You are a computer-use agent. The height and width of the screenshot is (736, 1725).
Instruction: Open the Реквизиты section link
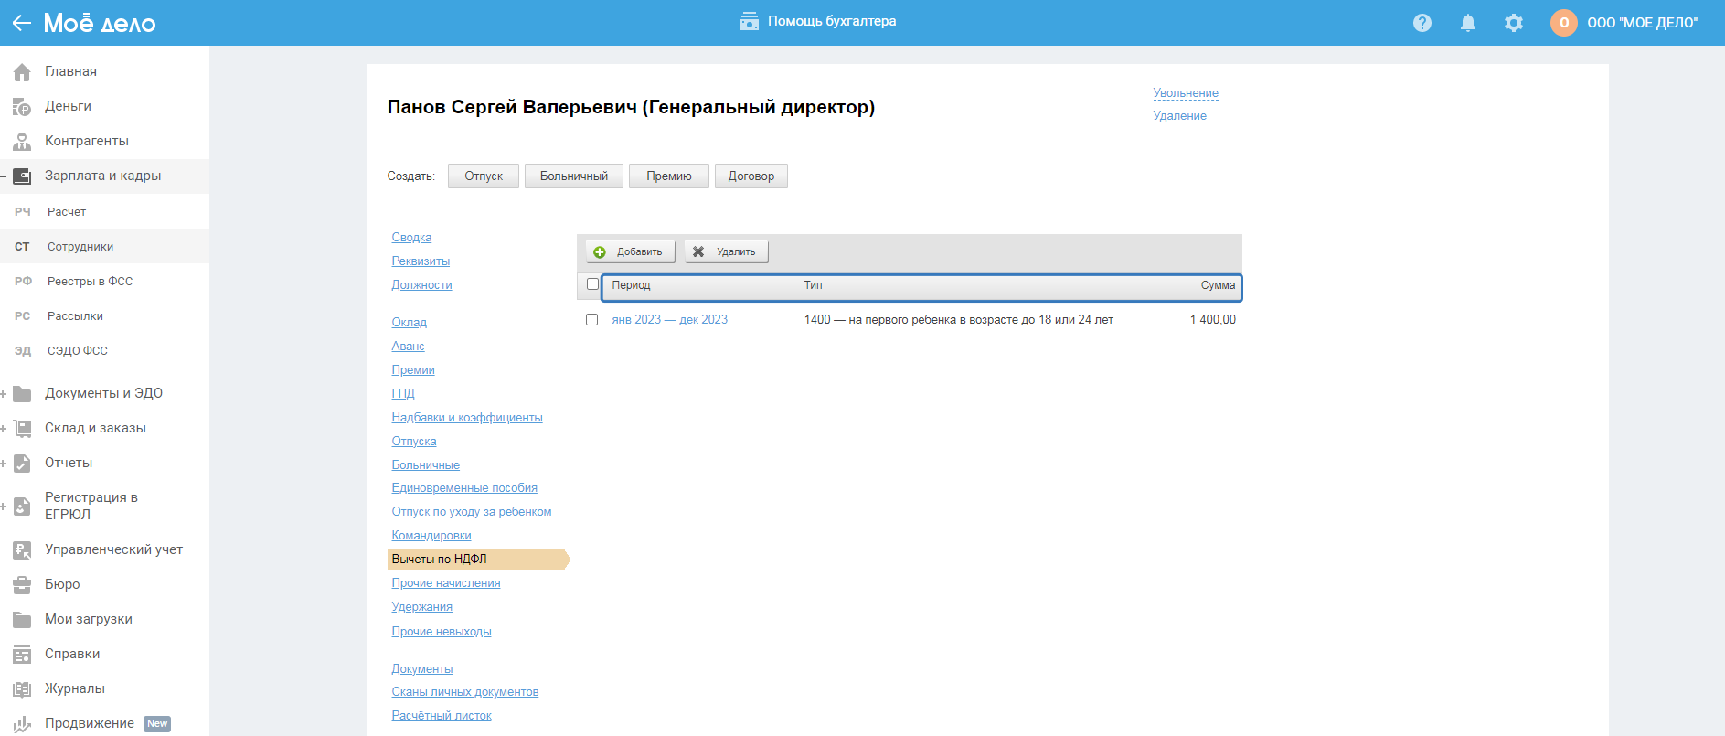pos(421,261)
